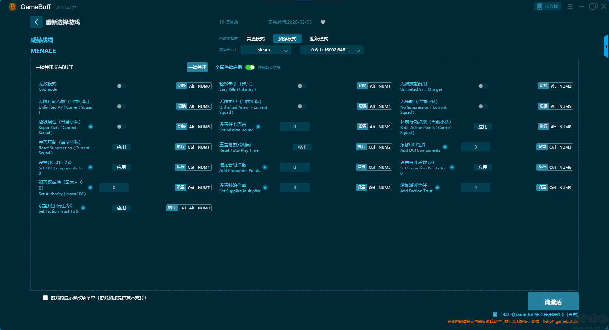Click the MENACE game title

click(43, 51)
